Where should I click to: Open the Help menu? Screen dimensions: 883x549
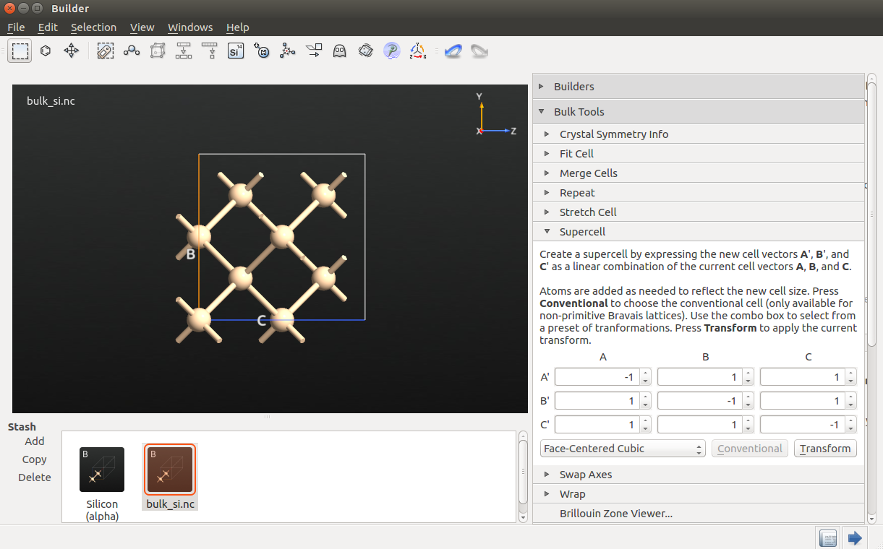click(x=237, y=27)
